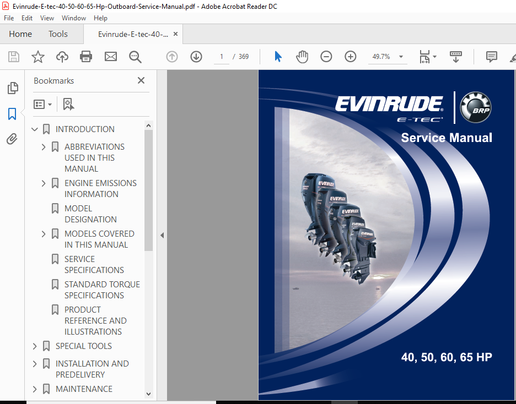The height and width of the screenshot is (404, 516).
Task: Close the Evinrude-E-tec-40 document tab
Action: click(x=175, y=34)
